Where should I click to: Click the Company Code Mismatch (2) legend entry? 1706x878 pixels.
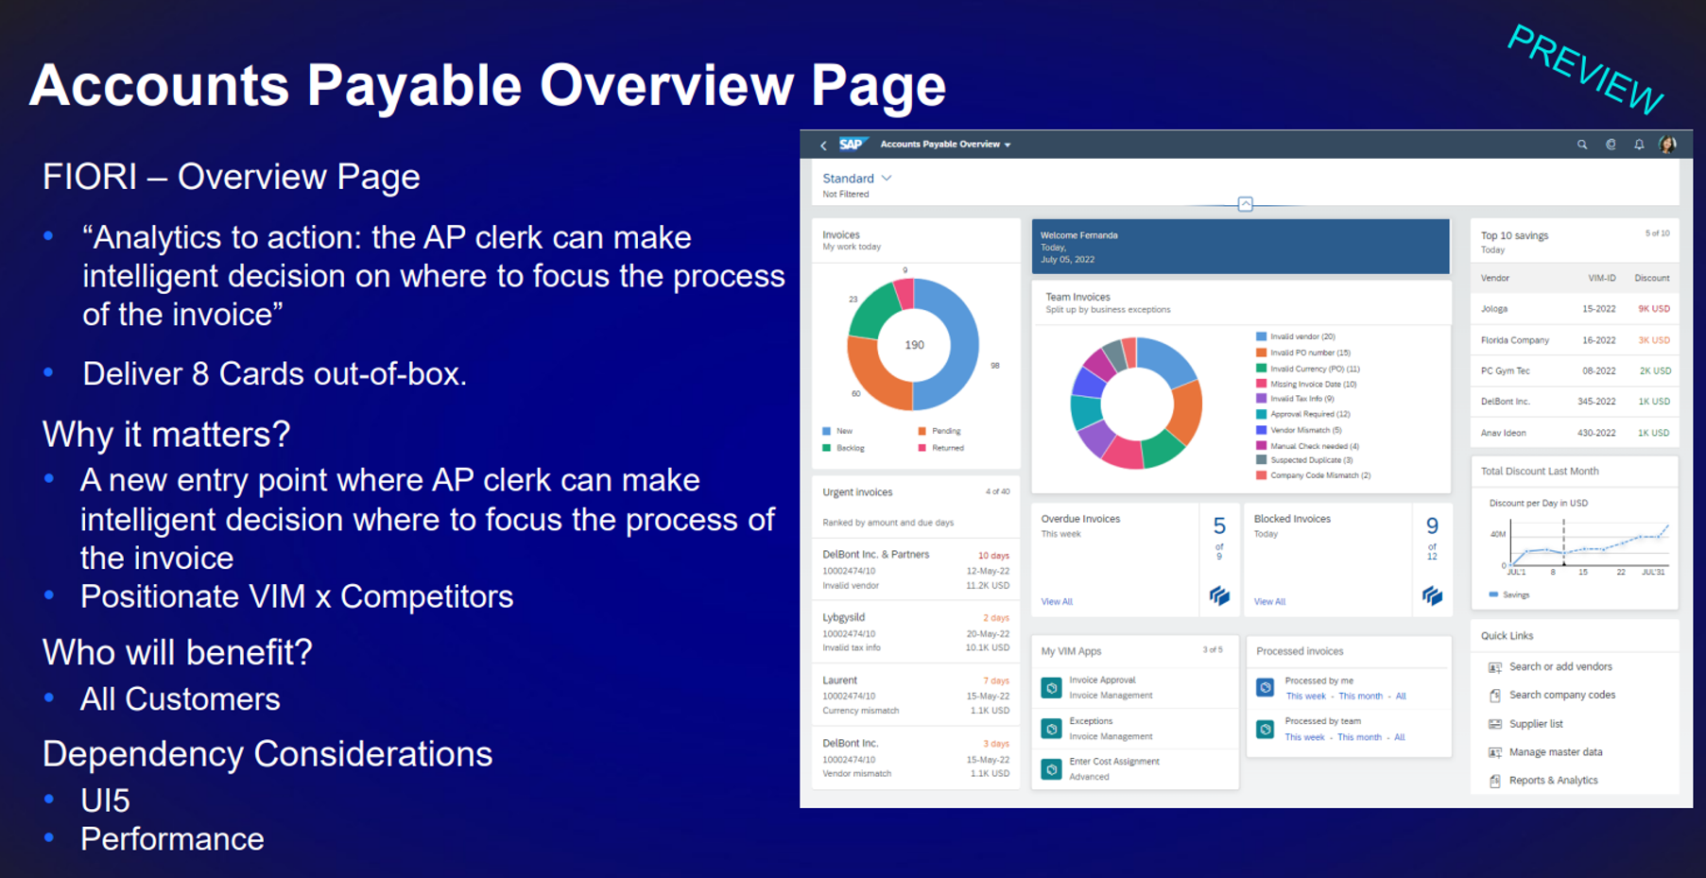(1314, 475)
